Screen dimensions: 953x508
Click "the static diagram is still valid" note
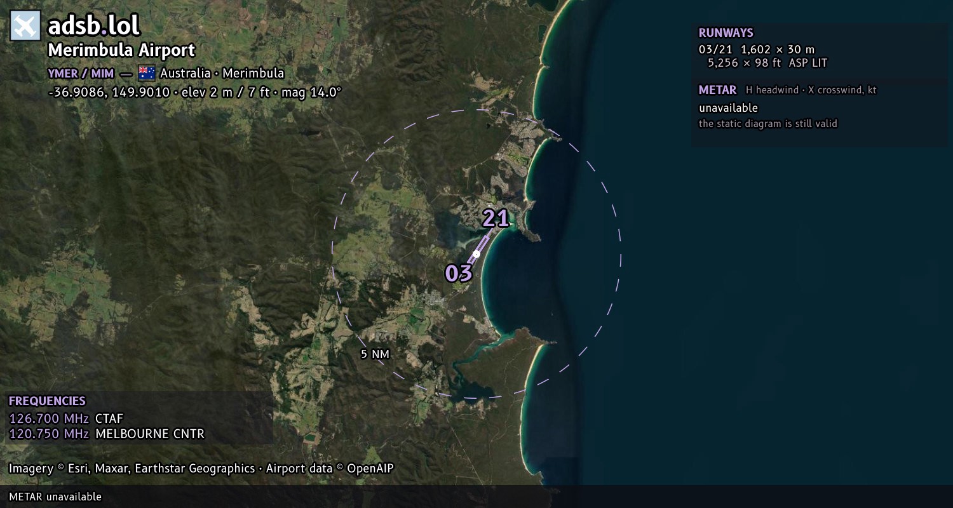coord(768,124)
